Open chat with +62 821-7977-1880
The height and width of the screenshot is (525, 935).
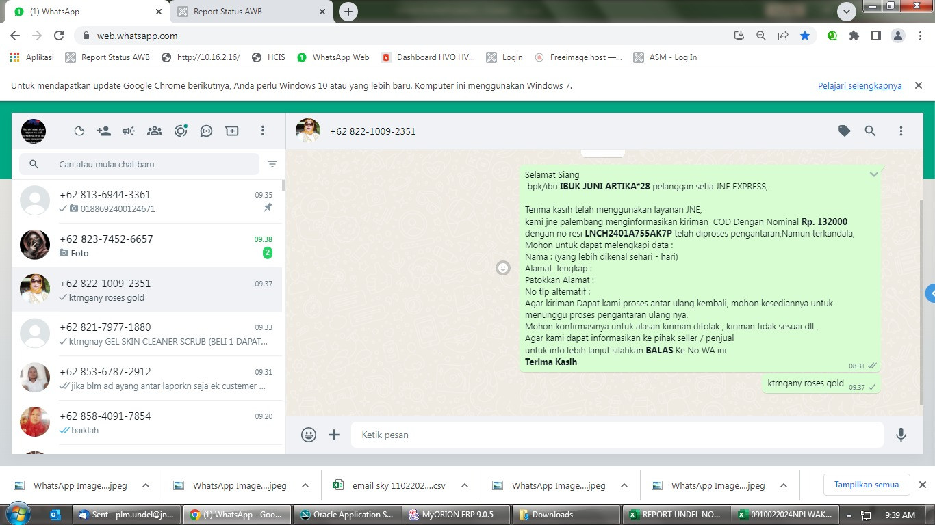coord(147,334)
